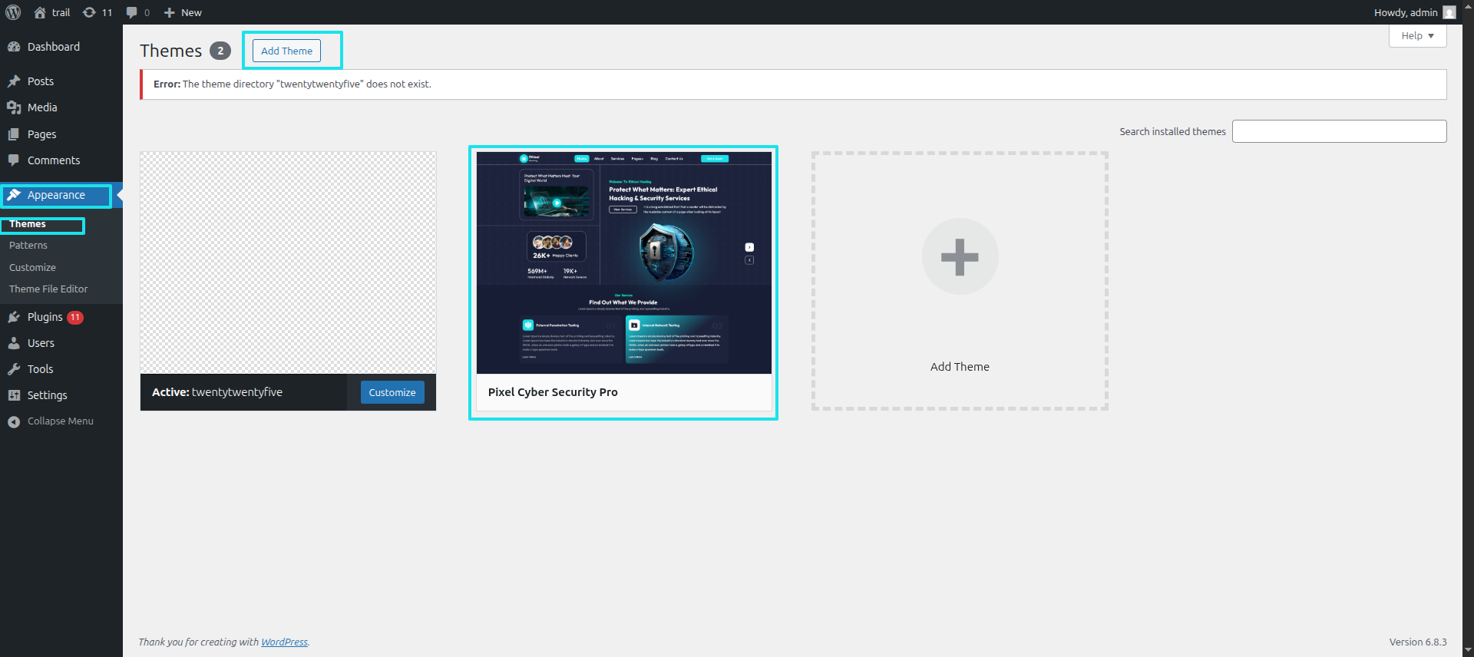Go to Posts in sidebar

(x=40, y=81)
